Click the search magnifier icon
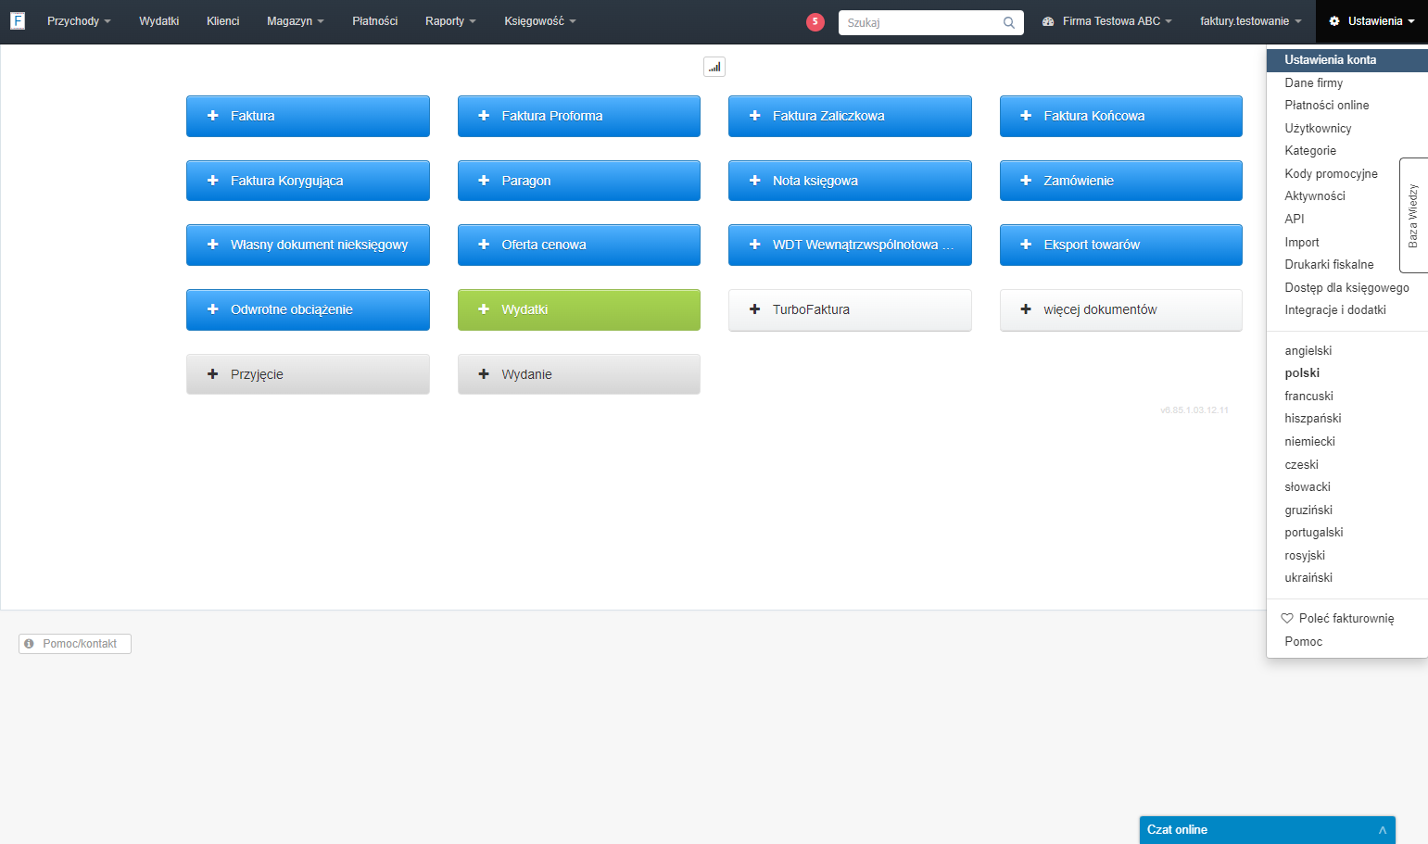This screenshot has height=844, width=1428. click(x=1009, y=22)
